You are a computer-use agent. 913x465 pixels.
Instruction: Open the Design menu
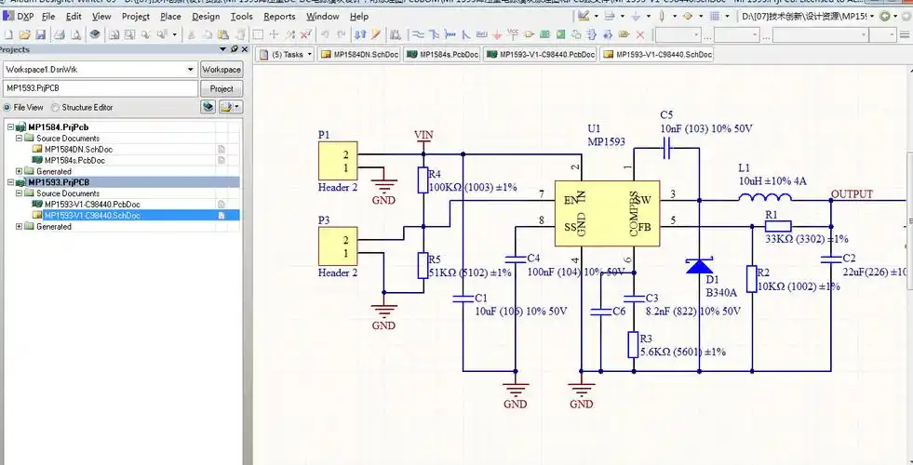[206, 16]
